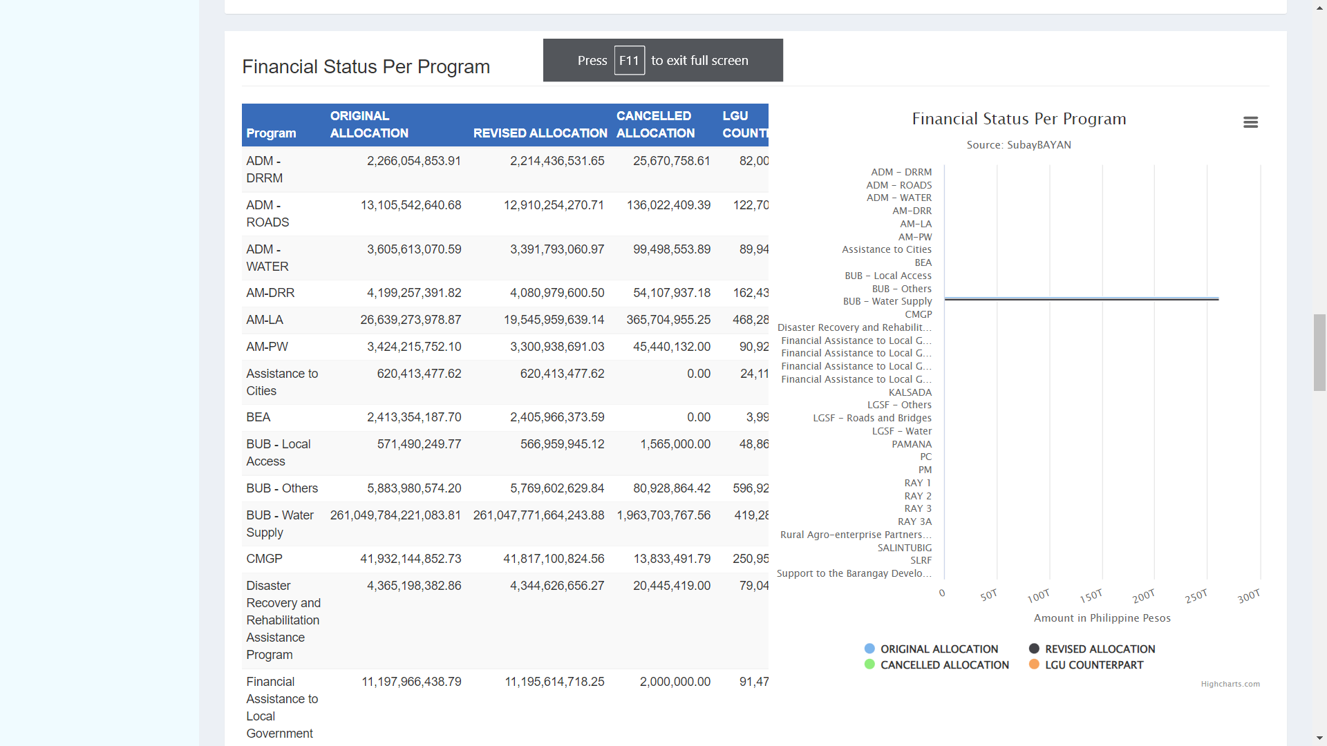This screenshot has height=746, width=1327.
Task: Click the blue ORIGINAL ALLOCATION legend dot
Action: click(869, 649)
